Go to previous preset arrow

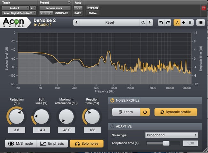[x=76, y=22]
